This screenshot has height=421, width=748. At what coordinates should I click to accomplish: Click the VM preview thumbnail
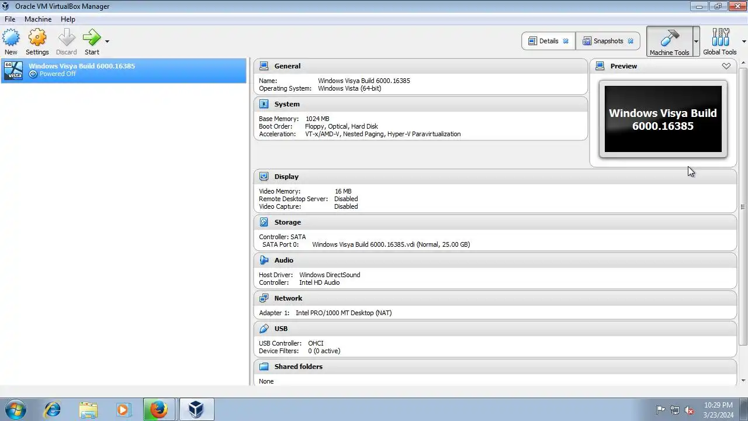coord(663,119)
